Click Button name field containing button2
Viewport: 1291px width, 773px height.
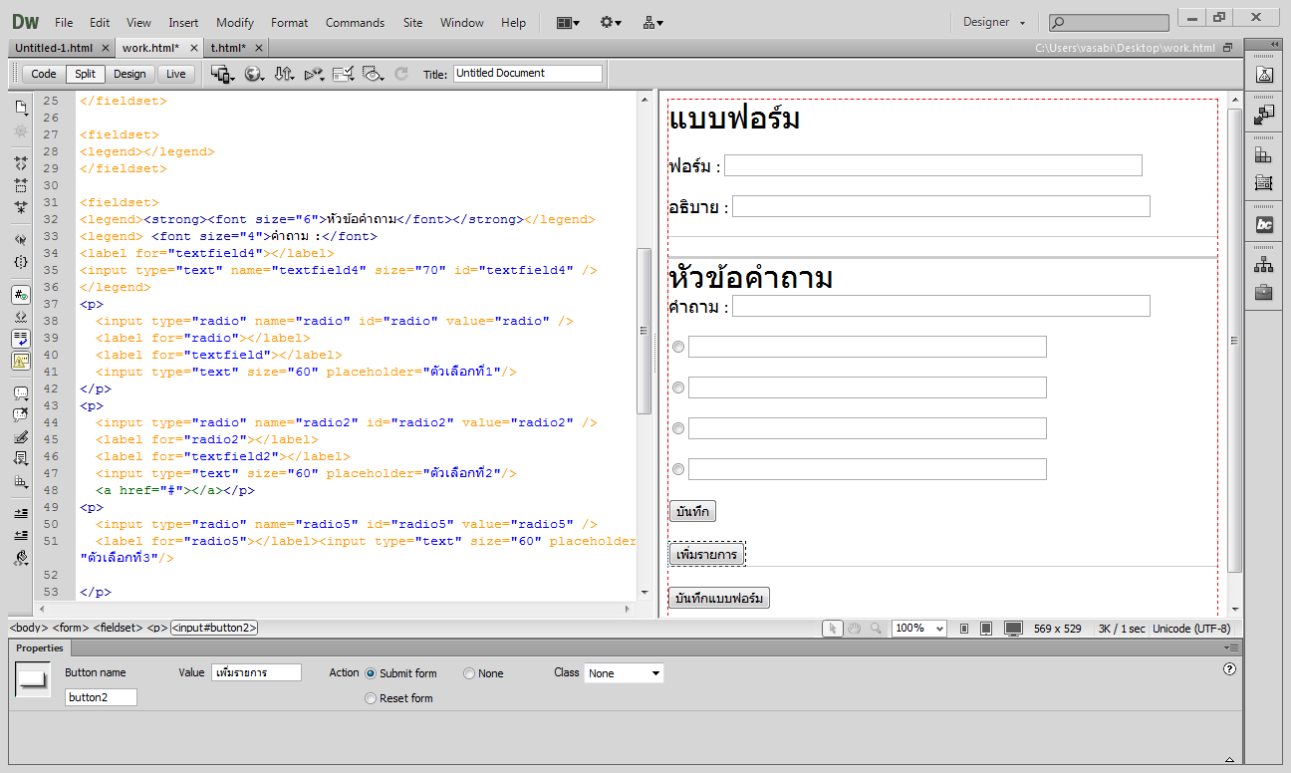(101, 697)
